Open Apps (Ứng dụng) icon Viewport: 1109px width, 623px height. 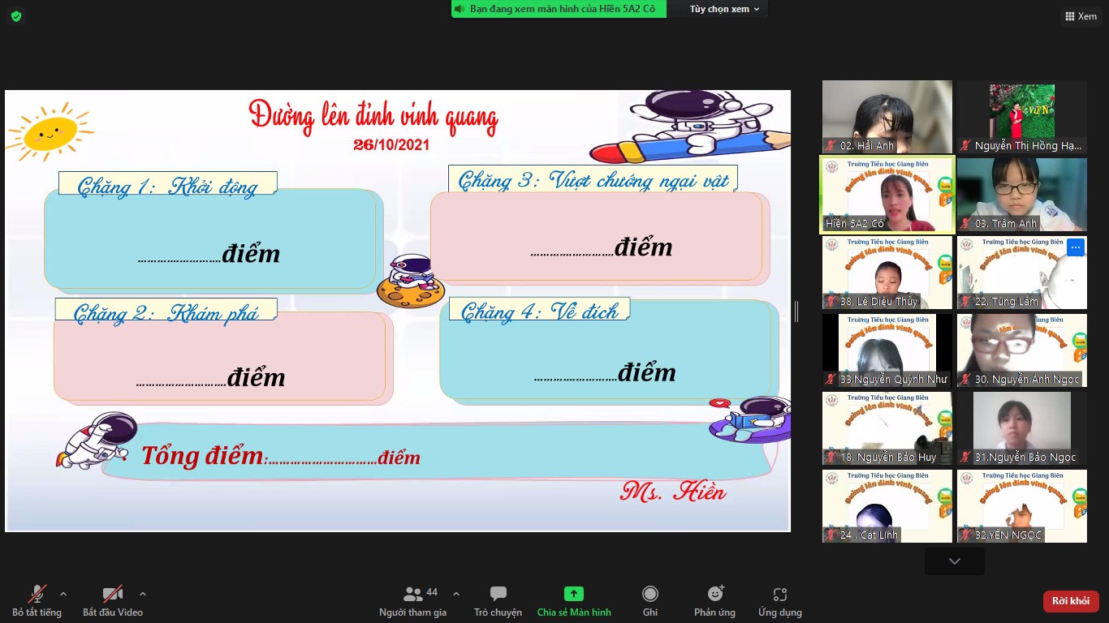pyautogui.click(x=779, y=595)
